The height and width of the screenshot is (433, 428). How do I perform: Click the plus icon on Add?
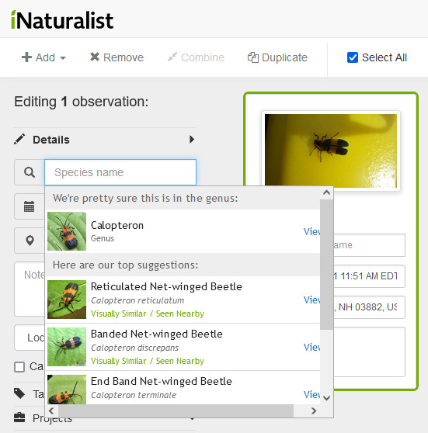[x=26, y=57]
